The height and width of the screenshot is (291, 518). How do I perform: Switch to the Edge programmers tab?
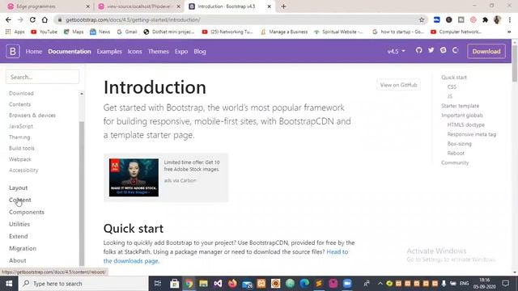[49, 6]
